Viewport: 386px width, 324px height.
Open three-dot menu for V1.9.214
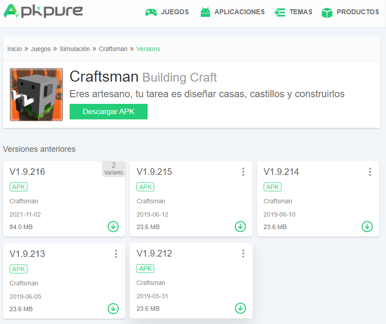(370, 172)
